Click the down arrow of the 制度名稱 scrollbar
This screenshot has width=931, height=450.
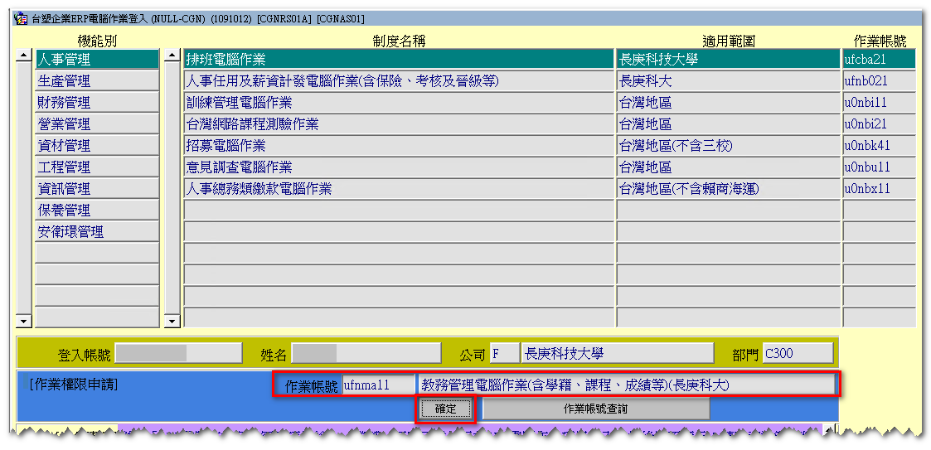click(x=172, y=322)
